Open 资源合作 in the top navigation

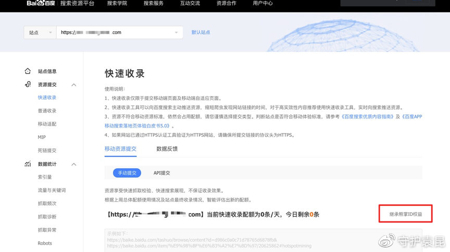[x=227, y=3]
